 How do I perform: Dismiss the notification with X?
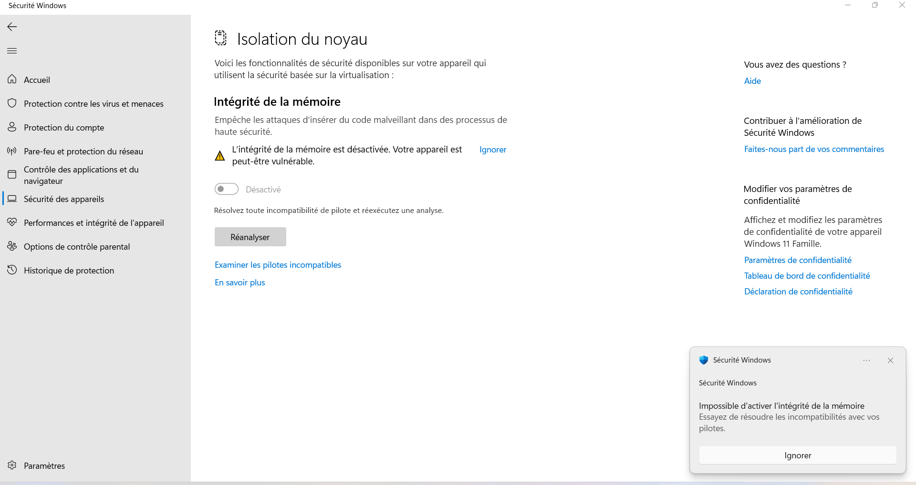pyautogui.click(x=890, y=361)
